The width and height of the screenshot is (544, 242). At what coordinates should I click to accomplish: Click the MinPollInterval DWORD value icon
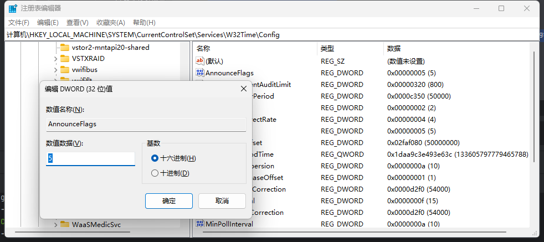coord(200,224)
